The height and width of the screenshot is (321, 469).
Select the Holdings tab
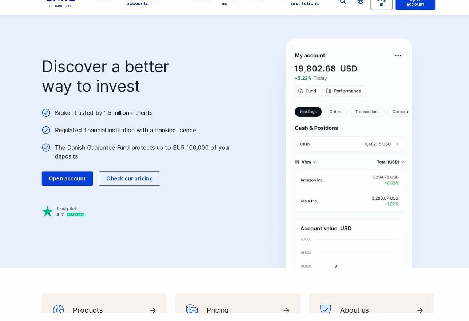pyautogui.click(x=308, y=112)
